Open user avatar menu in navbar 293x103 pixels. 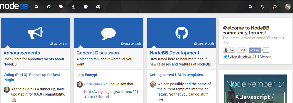288,7
